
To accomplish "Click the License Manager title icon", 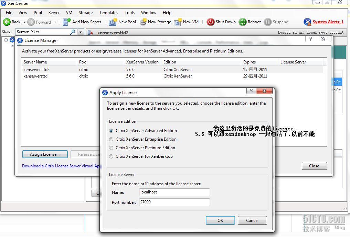I will 20,40.
